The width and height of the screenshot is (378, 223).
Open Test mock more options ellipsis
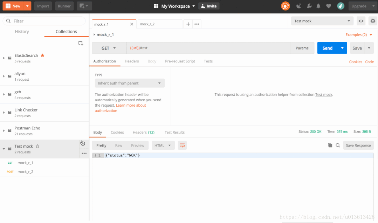coord(84,154)
